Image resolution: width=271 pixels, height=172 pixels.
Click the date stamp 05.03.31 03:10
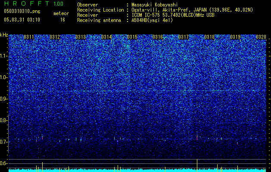pos(22,20)
